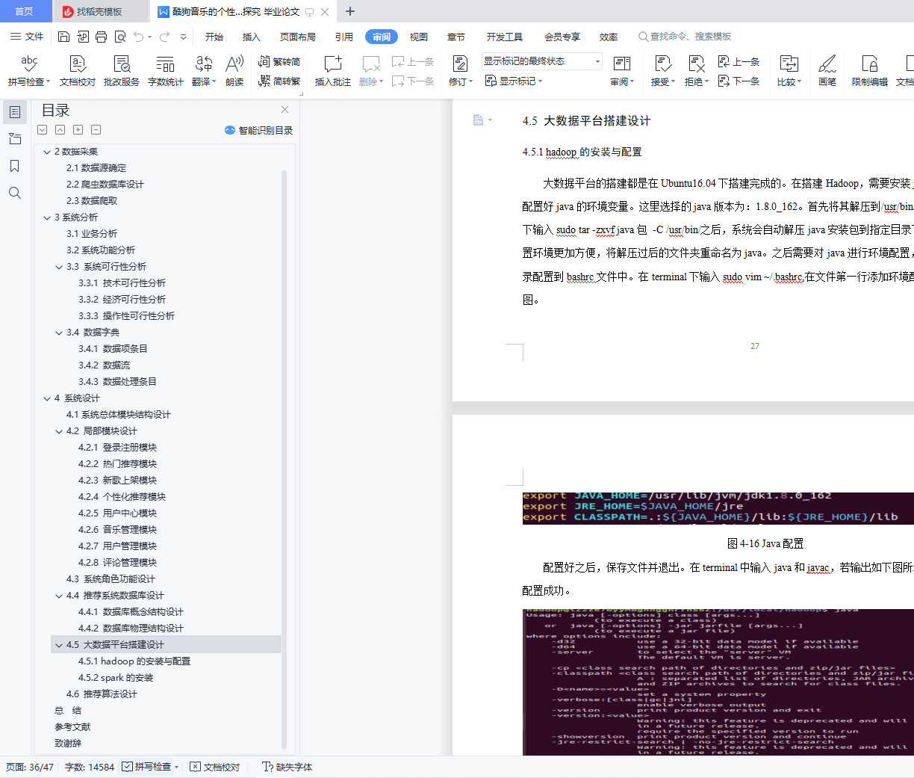Undo the last action
The width and height of the screenshot is (914, 778).
(x=139, y=37)
